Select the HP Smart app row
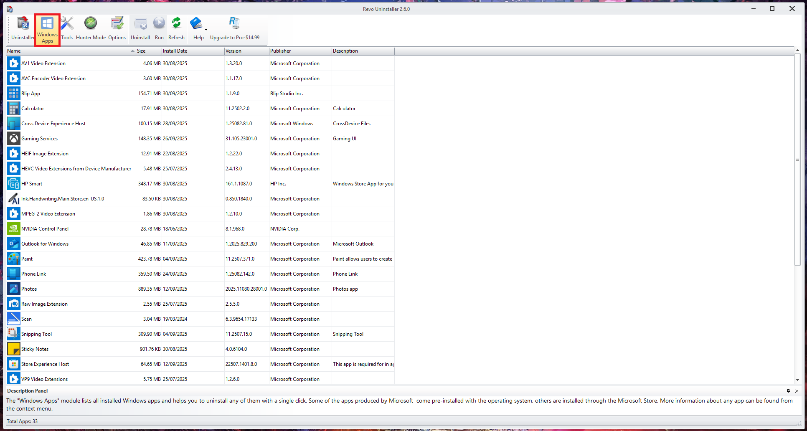807x431 pixels. click(32, 184)
